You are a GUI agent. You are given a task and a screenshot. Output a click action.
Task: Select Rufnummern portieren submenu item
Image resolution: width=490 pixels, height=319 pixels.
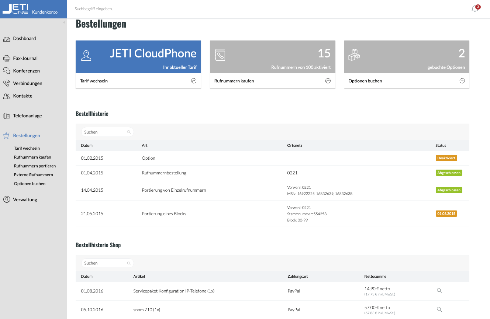coord(35,166)
